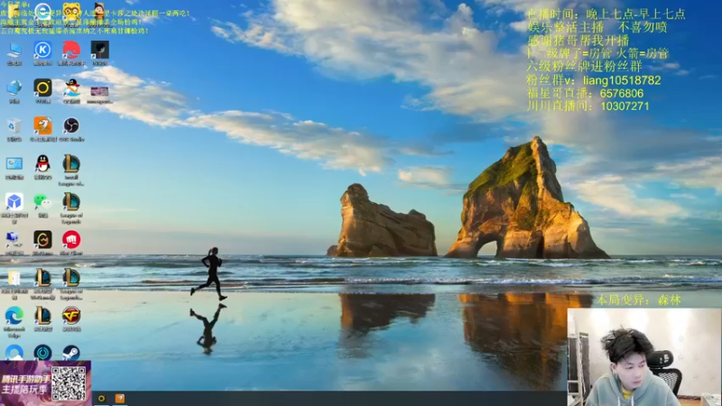
Task: Open the Install League of Legends shortcut
Action: pos(71,164)
